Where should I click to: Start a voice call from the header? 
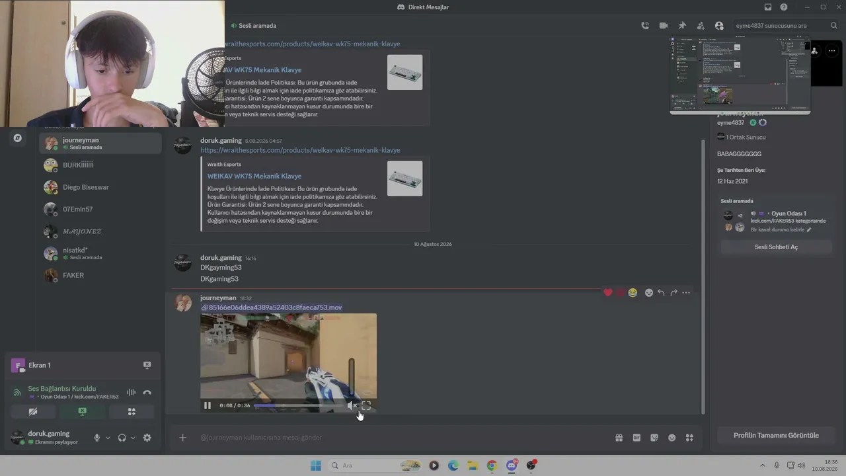(645, 26)
